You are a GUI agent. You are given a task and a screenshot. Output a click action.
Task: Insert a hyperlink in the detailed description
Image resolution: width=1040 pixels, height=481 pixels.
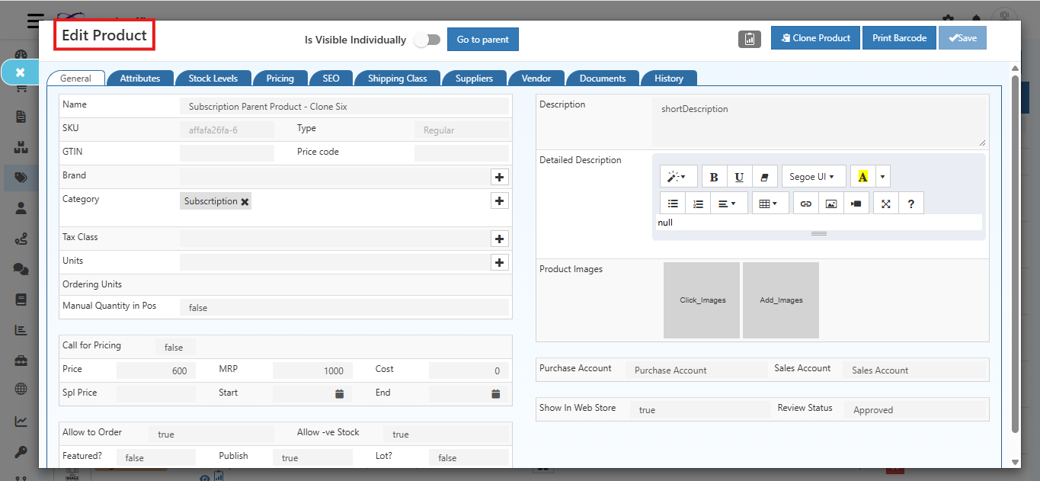805,203
